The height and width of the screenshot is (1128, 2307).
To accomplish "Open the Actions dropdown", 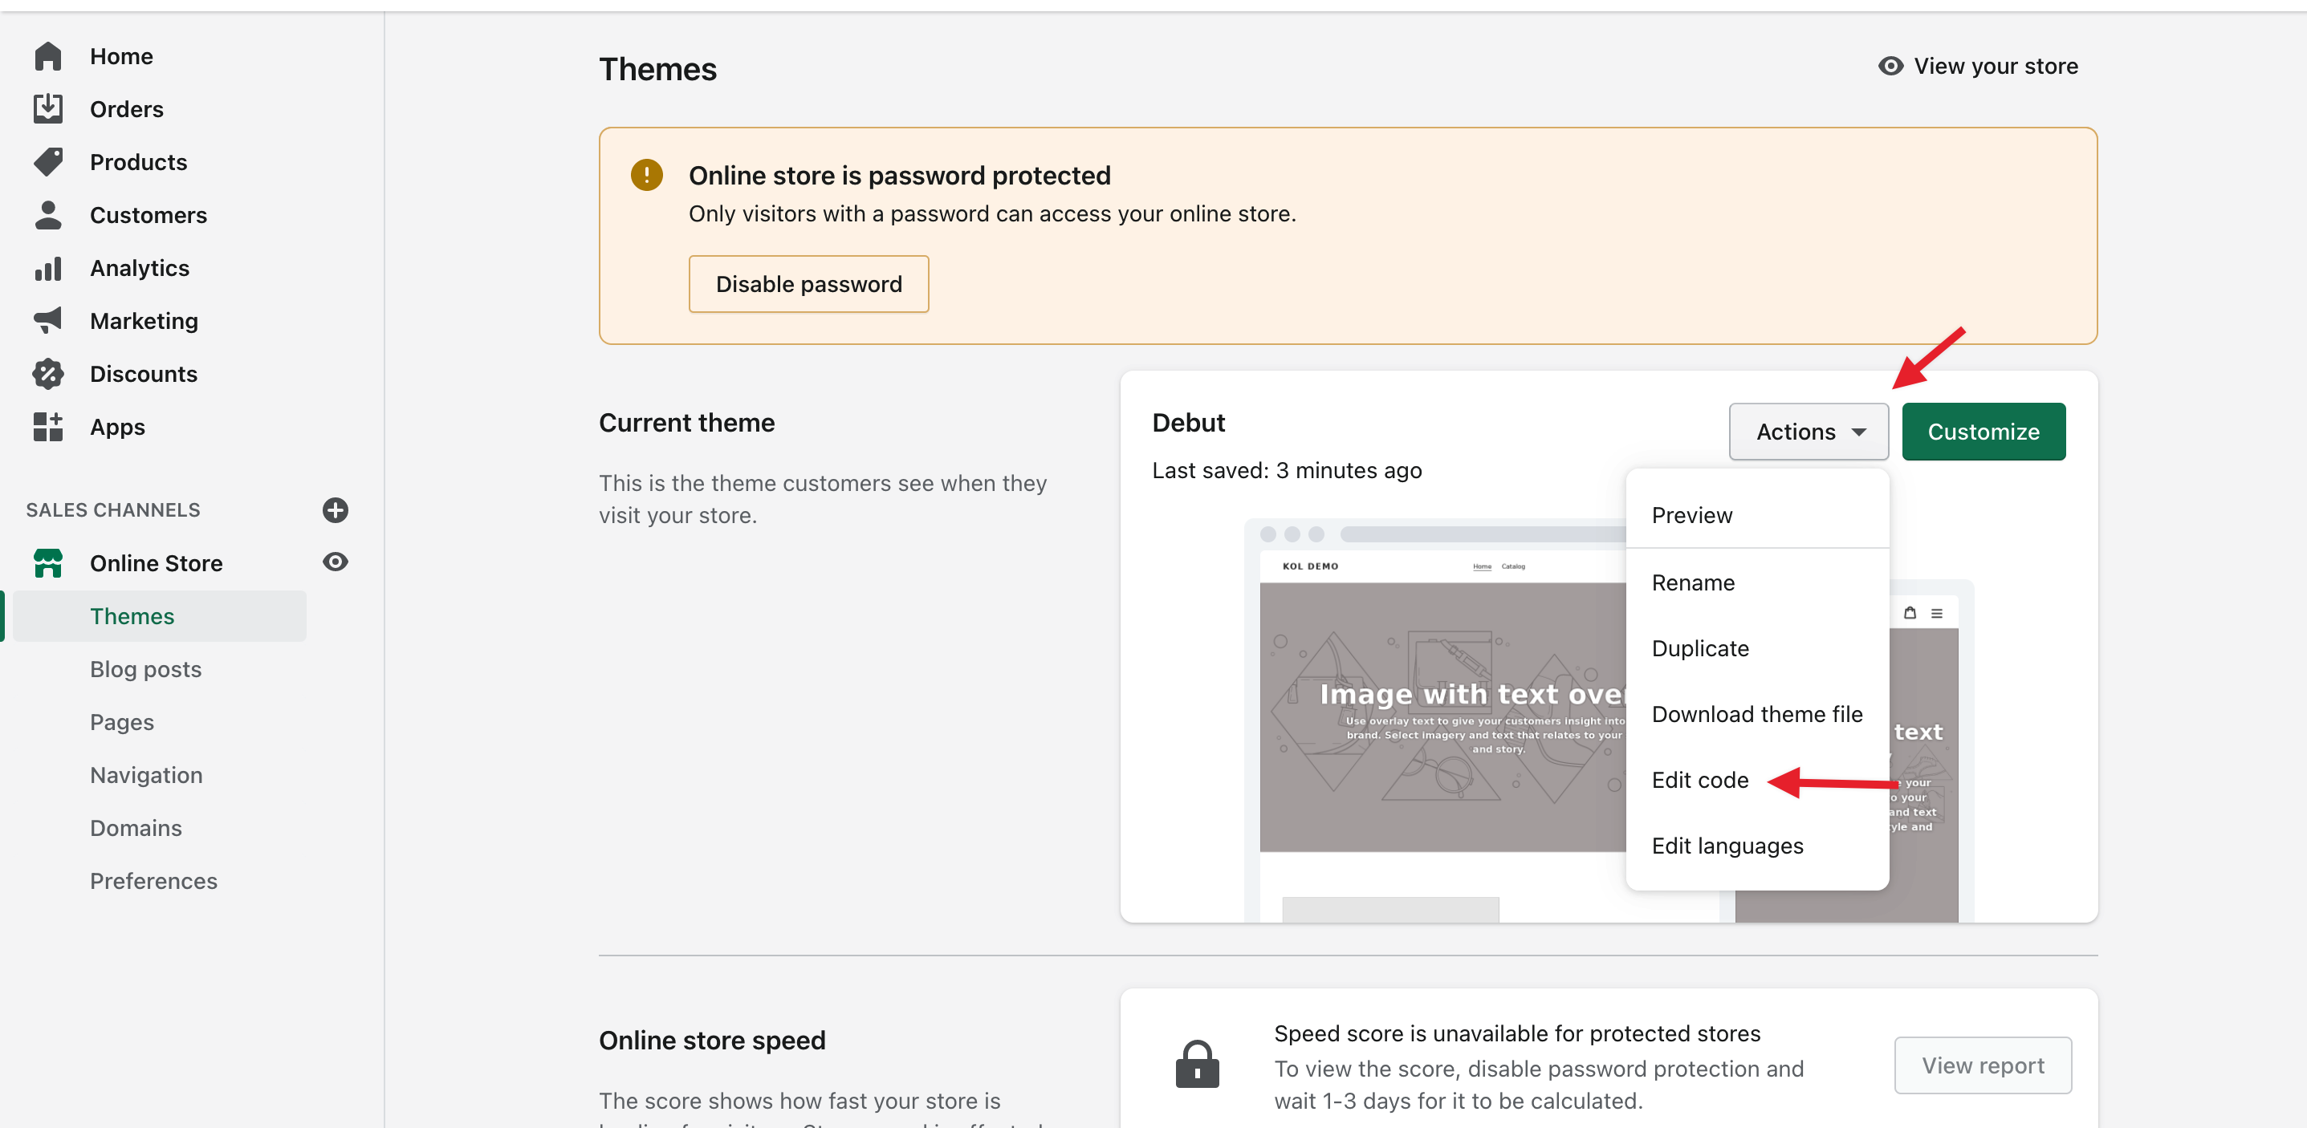I will (1809, 432).
